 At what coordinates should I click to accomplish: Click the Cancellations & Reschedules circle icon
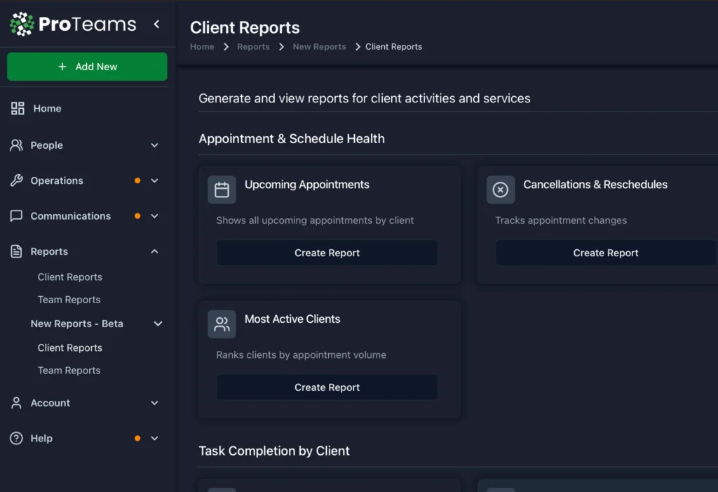coord(500,190)
